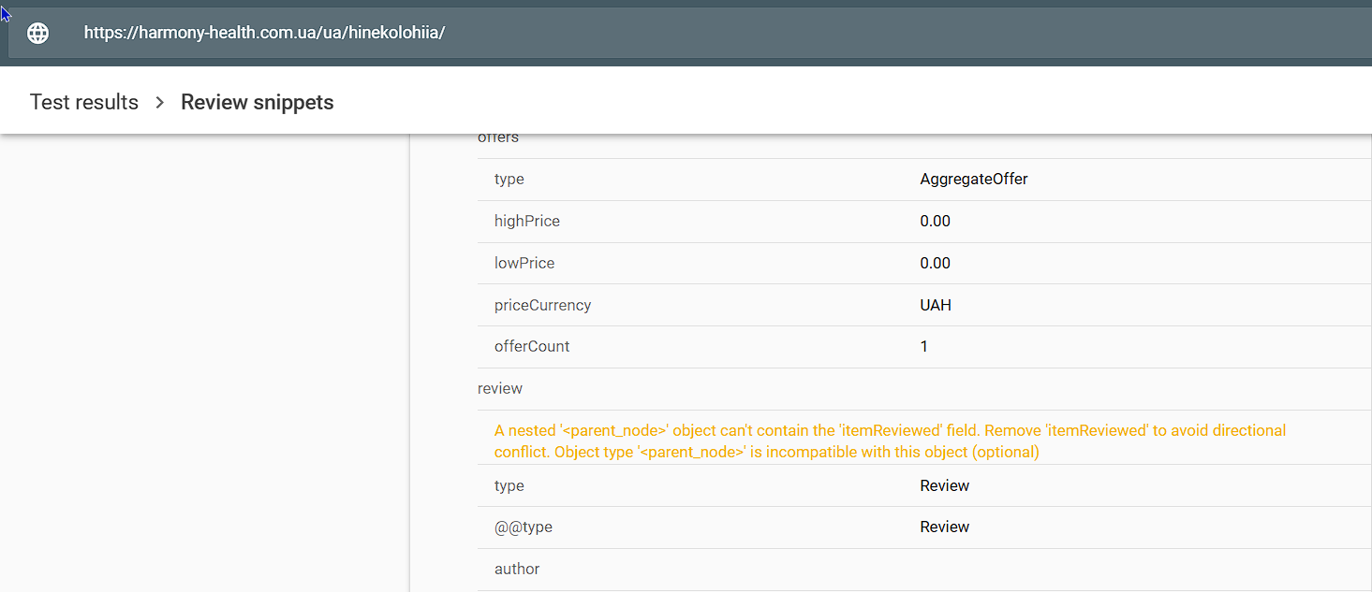This screenshot has height=592, width=1372.
Task: Click the harmony-health.com.ua URL text
Action: click(264, 33)
